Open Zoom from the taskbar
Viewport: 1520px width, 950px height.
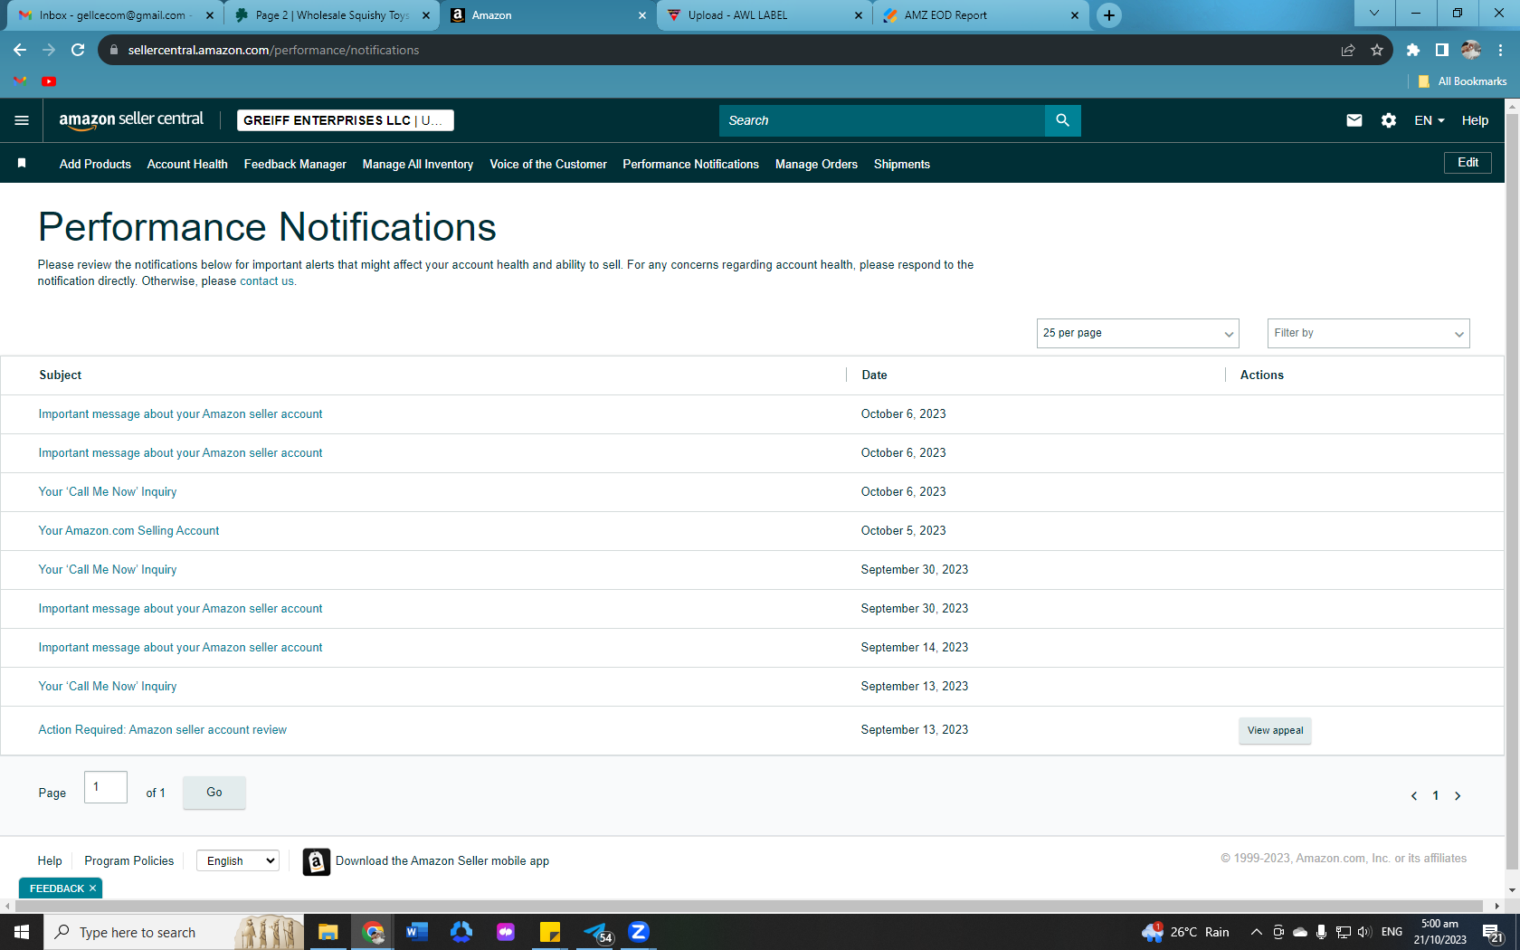pyautogui.click(x=639, y=932)
